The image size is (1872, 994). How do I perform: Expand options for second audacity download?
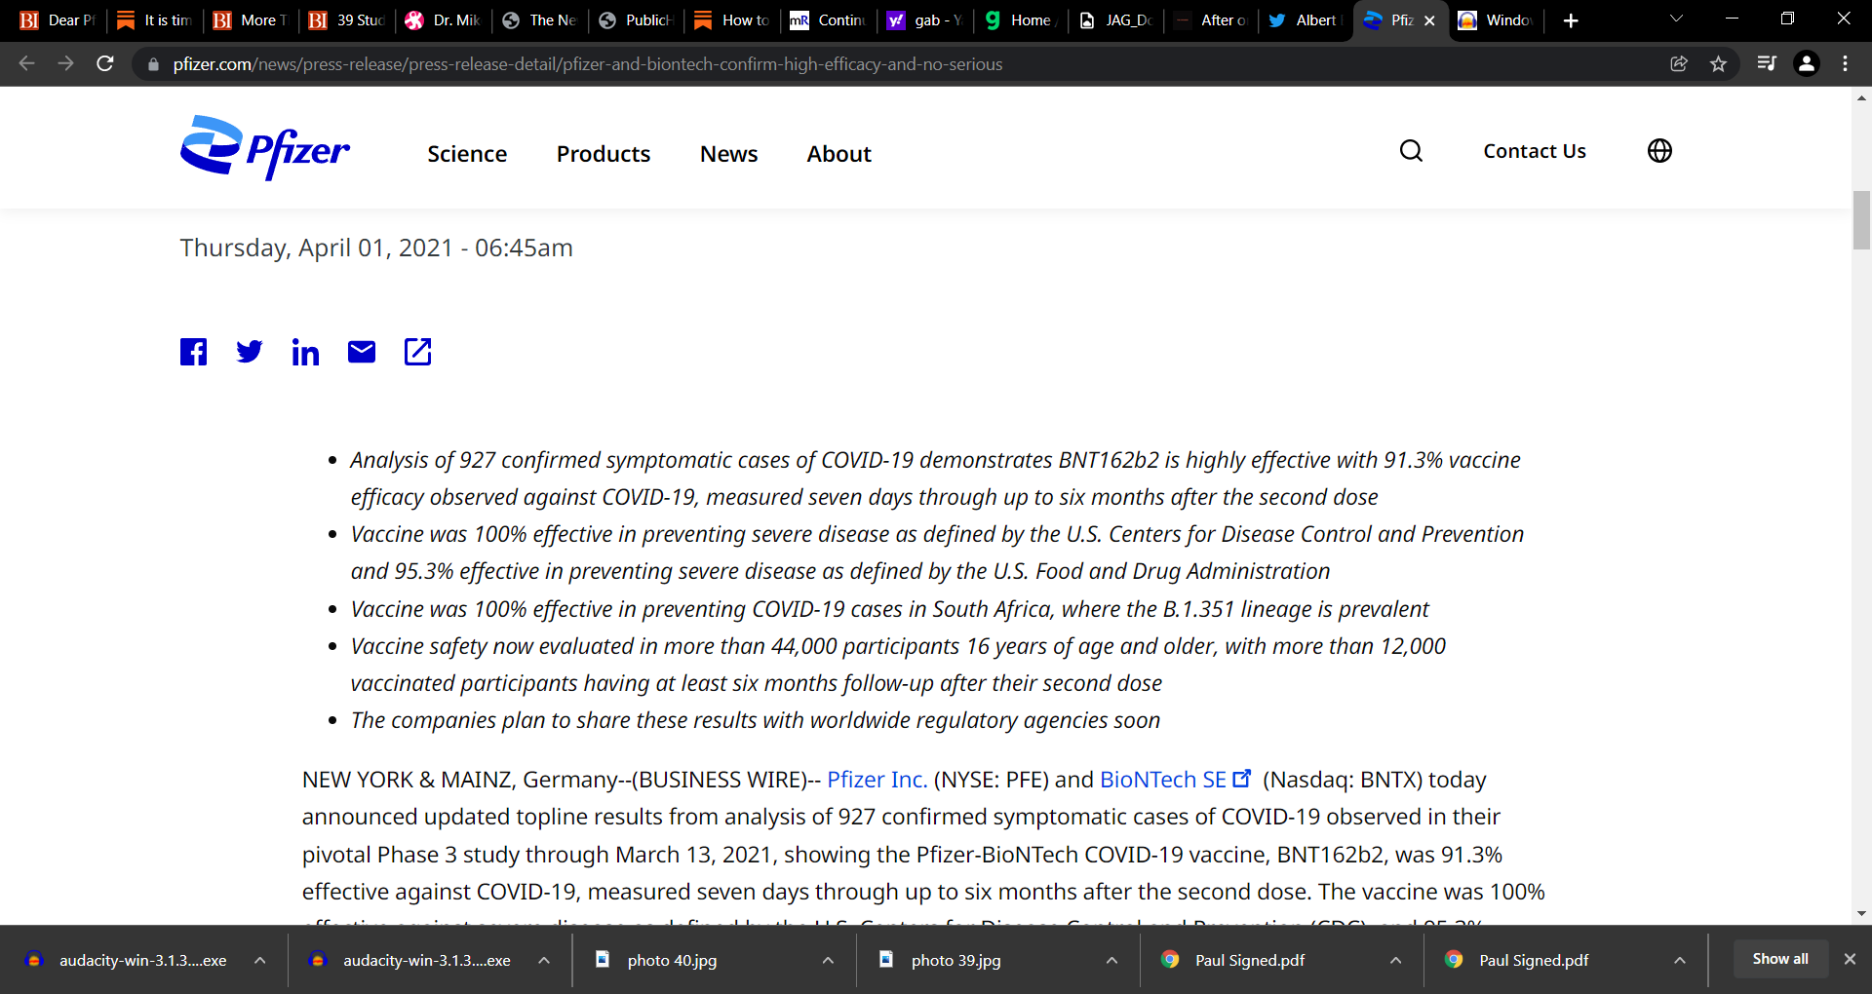click(544, 960)
